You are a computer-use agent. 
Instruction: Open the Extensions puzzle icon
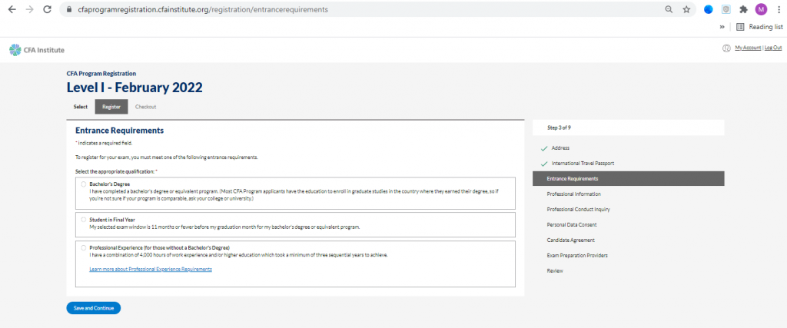(x=743, y=9)
